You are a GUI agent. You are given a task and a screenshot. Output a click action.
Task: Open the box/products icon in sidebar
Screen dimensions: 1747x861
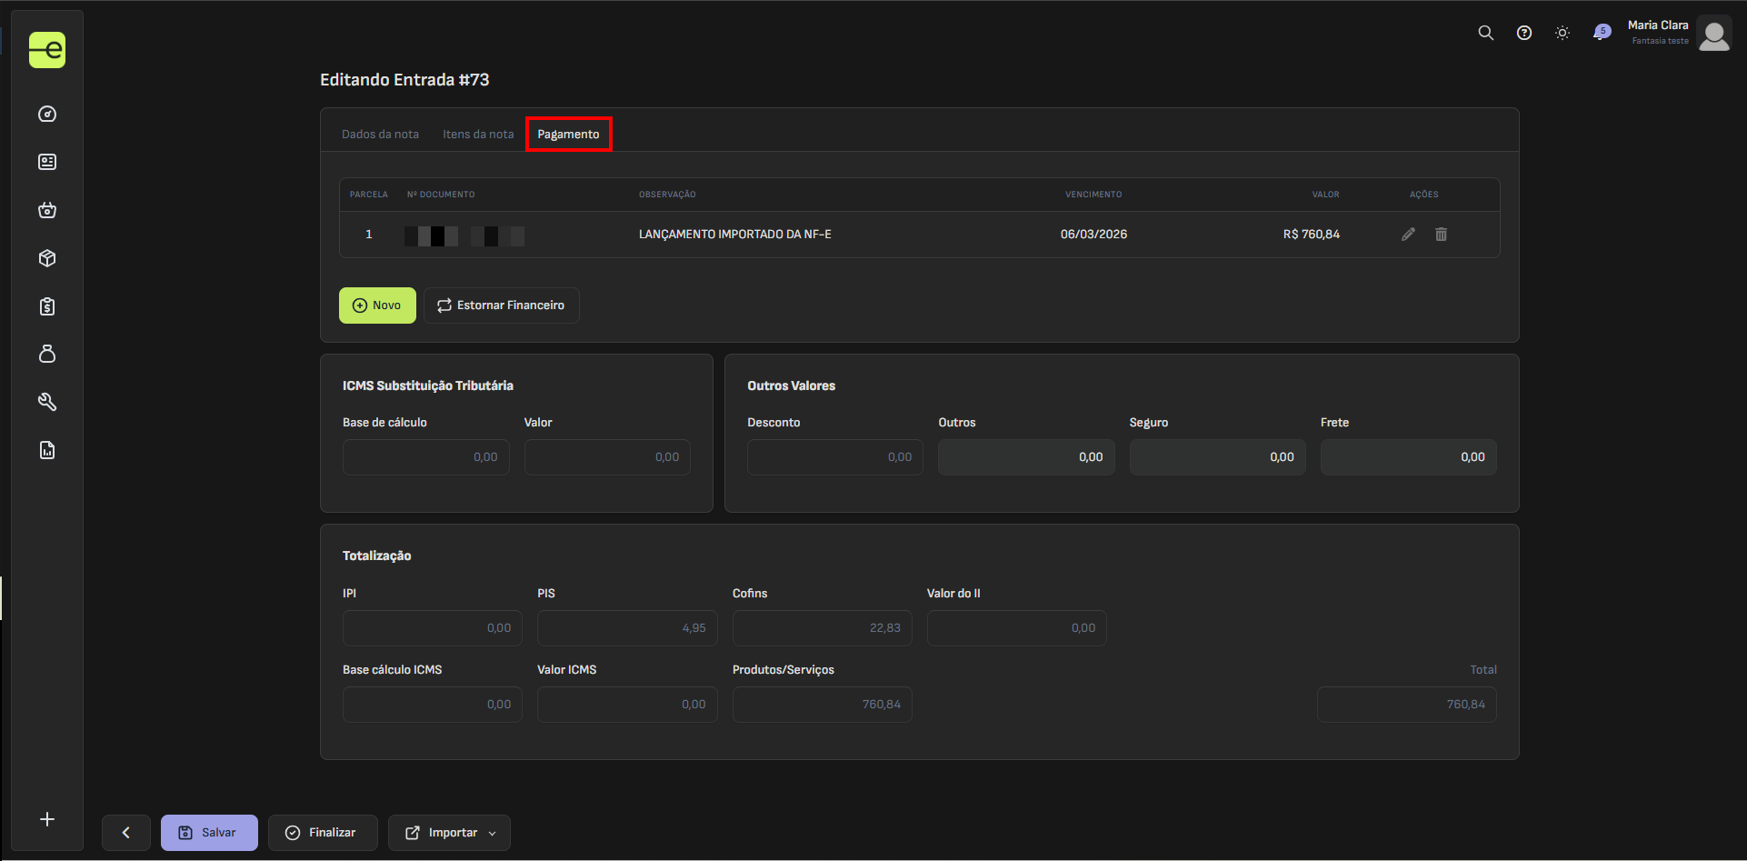[x=47, y=258]
